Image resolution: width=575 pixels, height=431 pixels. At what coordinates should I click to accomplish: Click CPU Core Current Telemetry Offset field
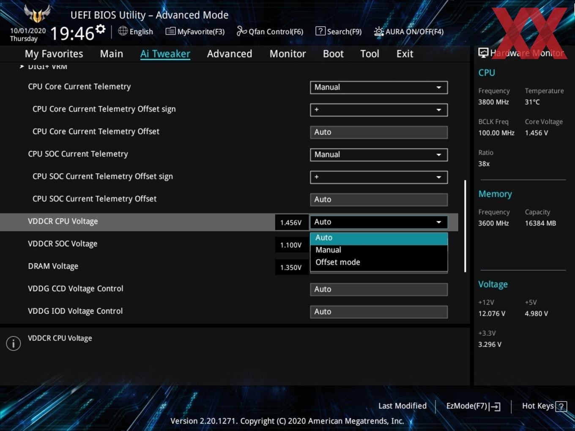pos(379,132)
